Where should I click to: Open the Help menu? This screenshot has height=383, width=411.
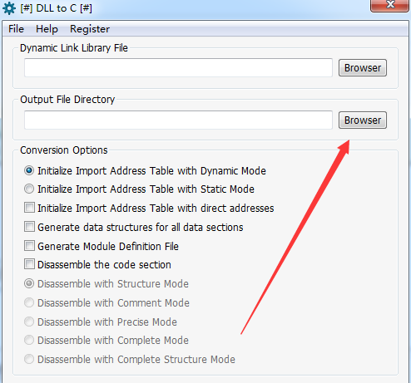pos(47,29)
